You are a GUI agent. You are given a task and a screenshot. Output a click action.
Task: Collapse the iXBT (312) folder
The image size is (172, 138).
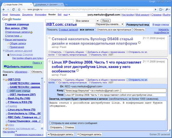(x=4, y=79)
